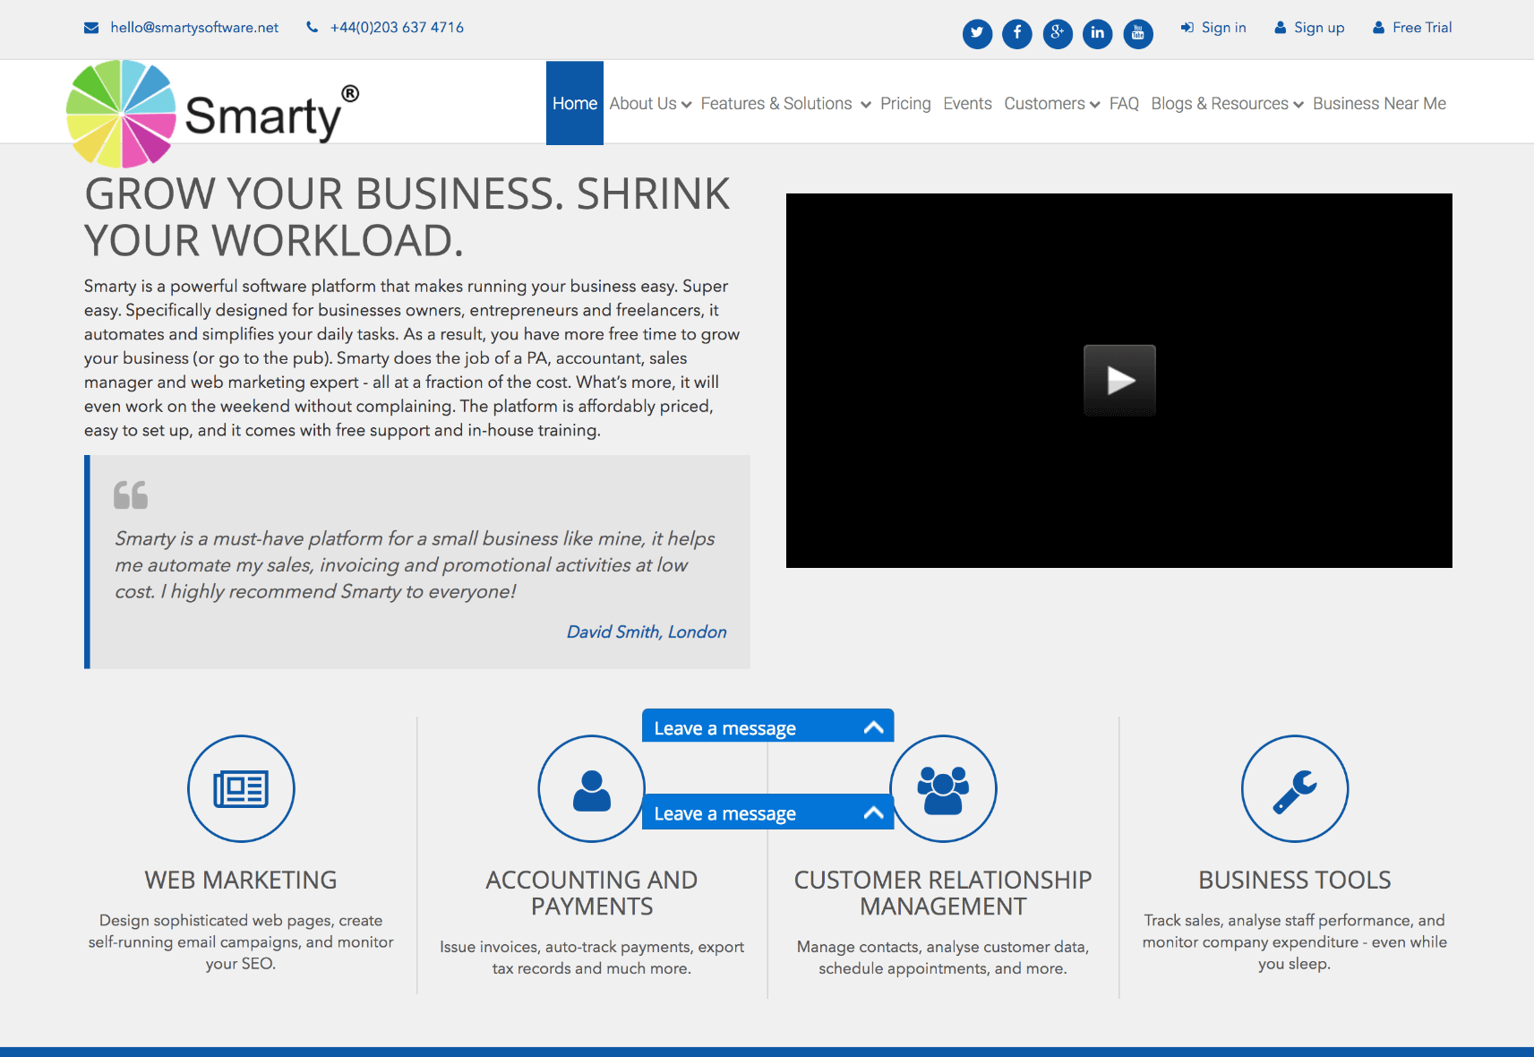The height and width of the screenshot is (1057, 1534).
Task: Open the Twitter social icon
Action: tap(977, 34)
